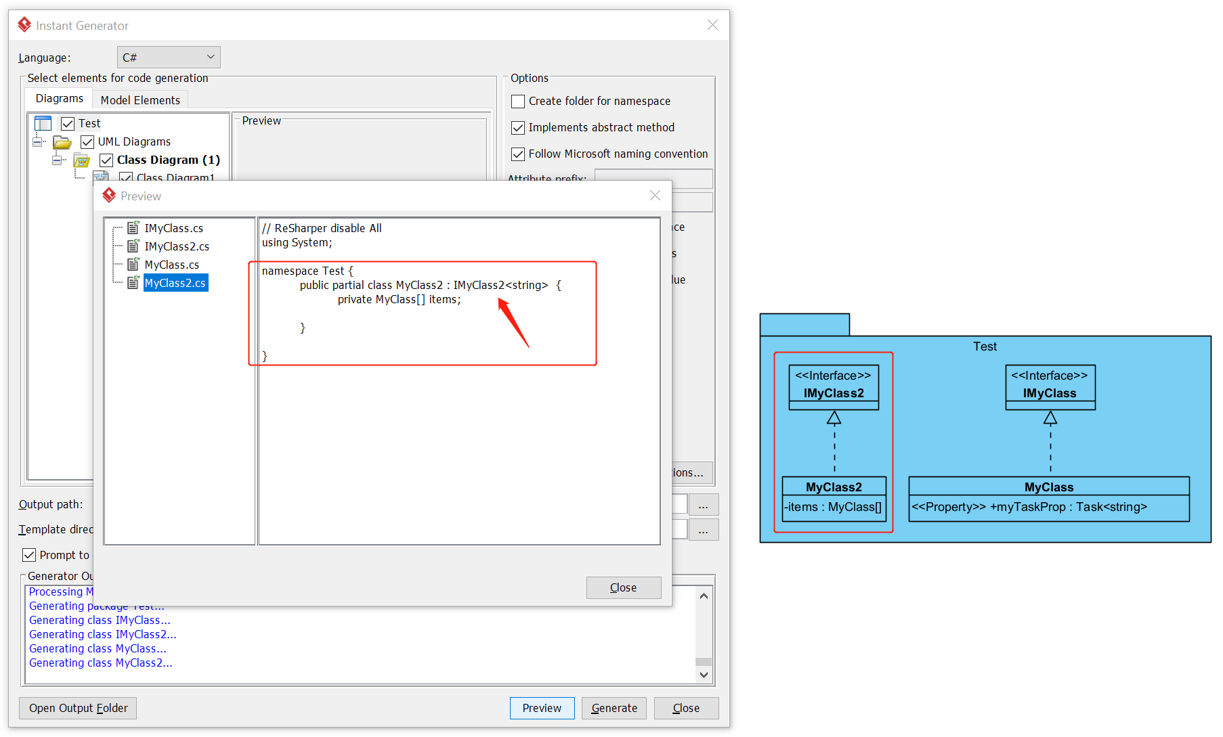Click the Test model icon in the tree
This screenshot has height=737, width=1223.
point(43,122)
